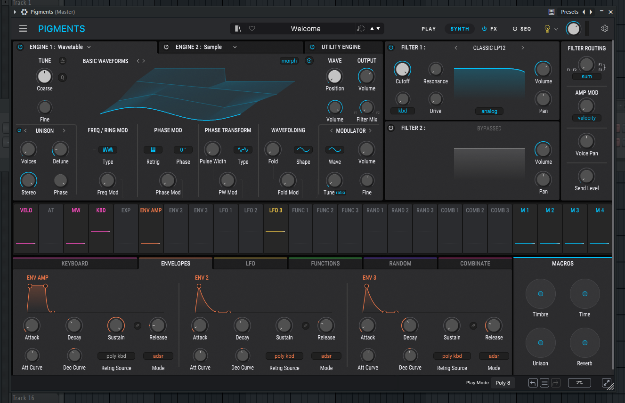Toggle Engine 1 power button
Screen dimensions: 625x403
click(20, 47)
